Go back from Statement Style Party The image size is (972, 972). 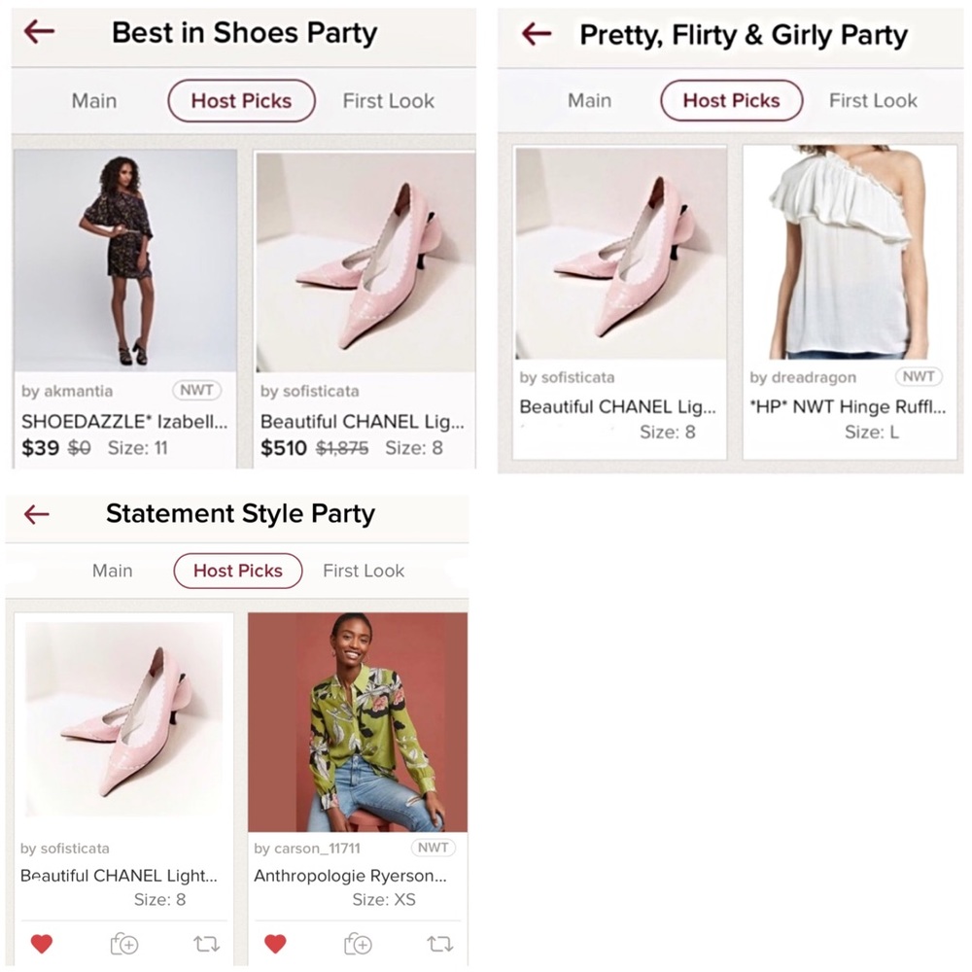[x=37, y=514]
